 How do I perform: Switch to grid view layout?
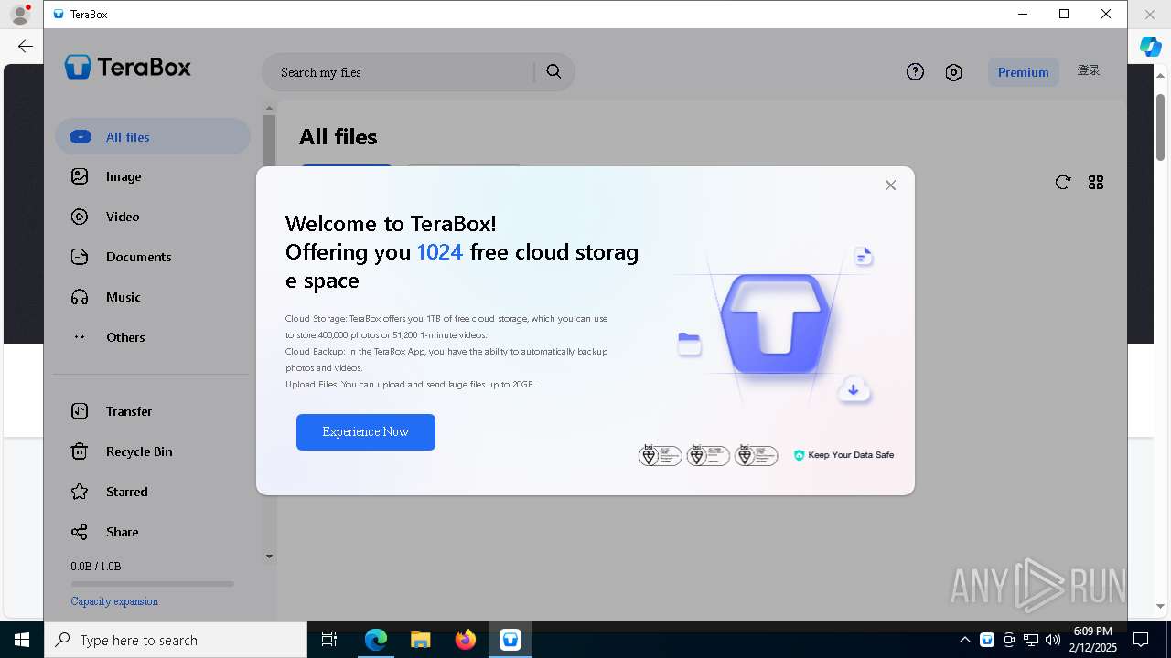[x=1096, y=183]
